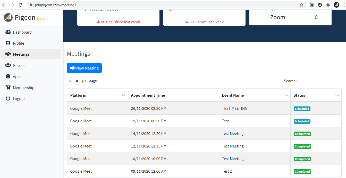
Task: Open the Chrome profile avatar
Action: [x=336, y=5]
